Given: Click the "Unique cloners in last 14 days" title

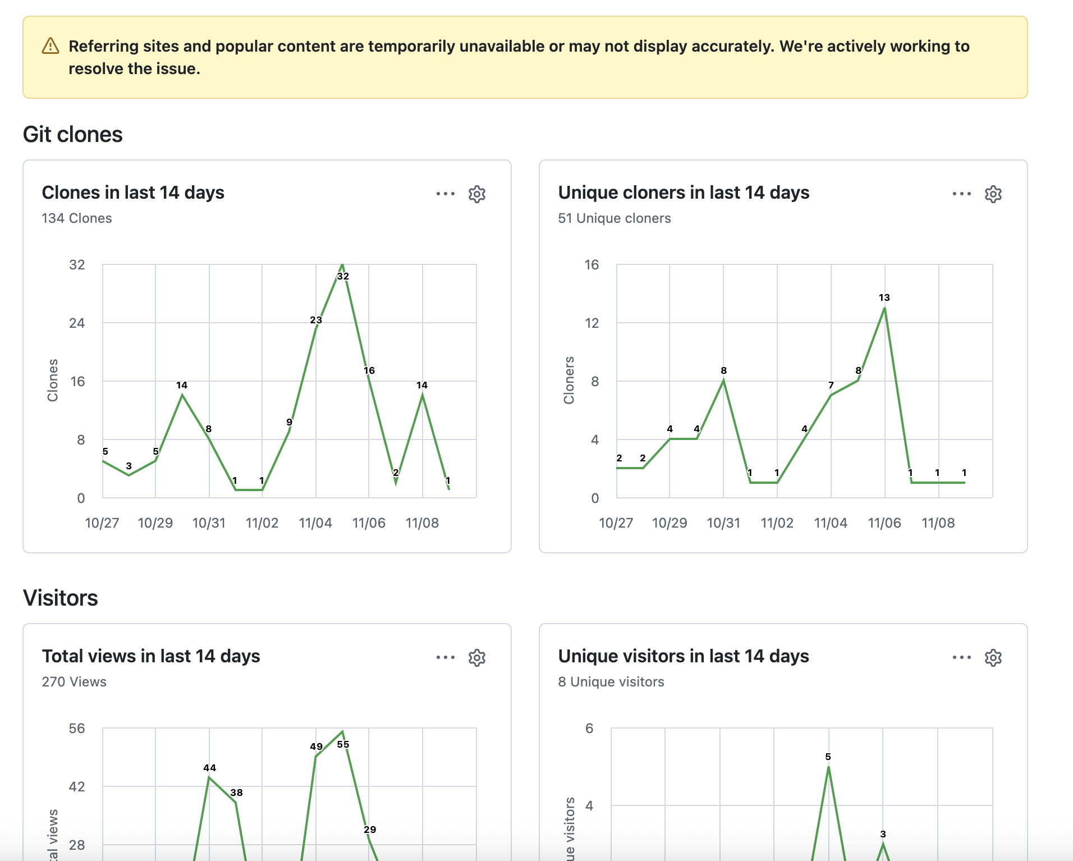Looking at the screenshot, I should coord(684,193).
